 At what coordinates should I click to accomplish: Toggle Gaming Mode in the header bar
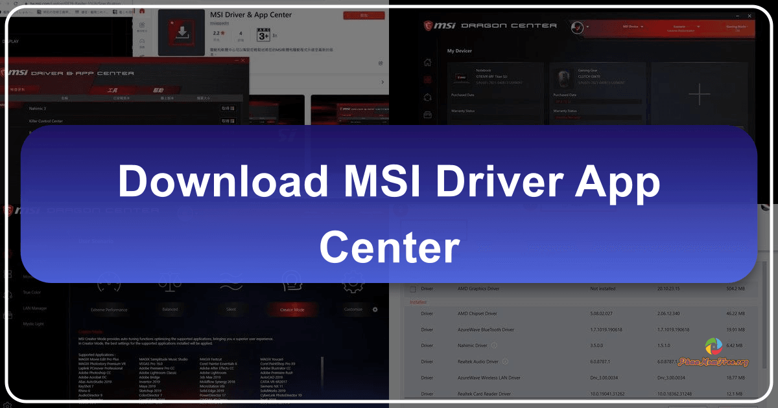coord(735,27)
